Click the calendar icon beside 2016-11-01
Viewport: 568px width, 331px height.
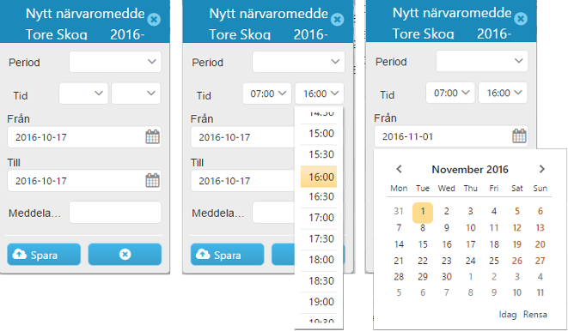[520, 136]
